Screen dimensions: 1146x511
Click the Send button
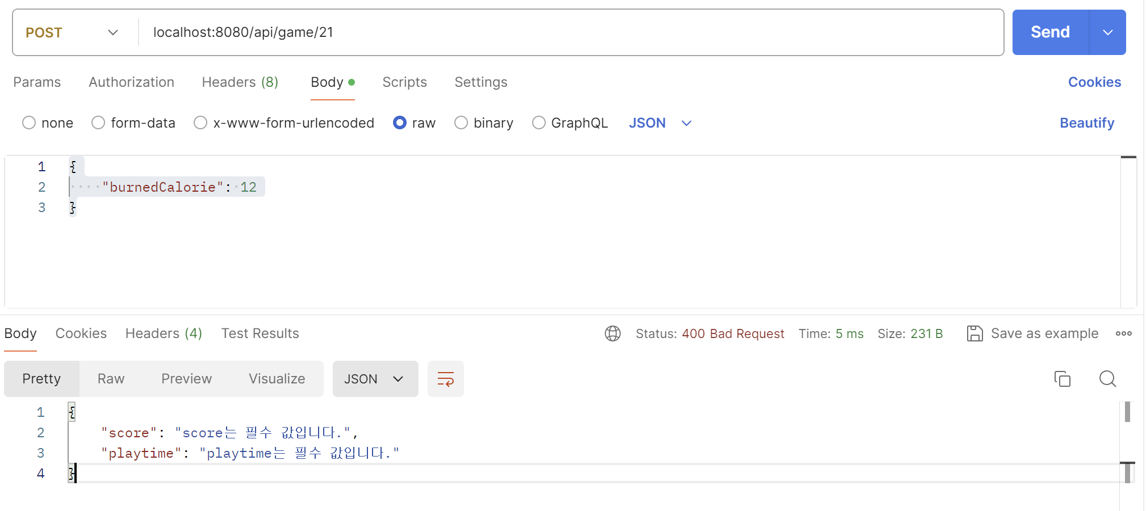point(1049,32)
